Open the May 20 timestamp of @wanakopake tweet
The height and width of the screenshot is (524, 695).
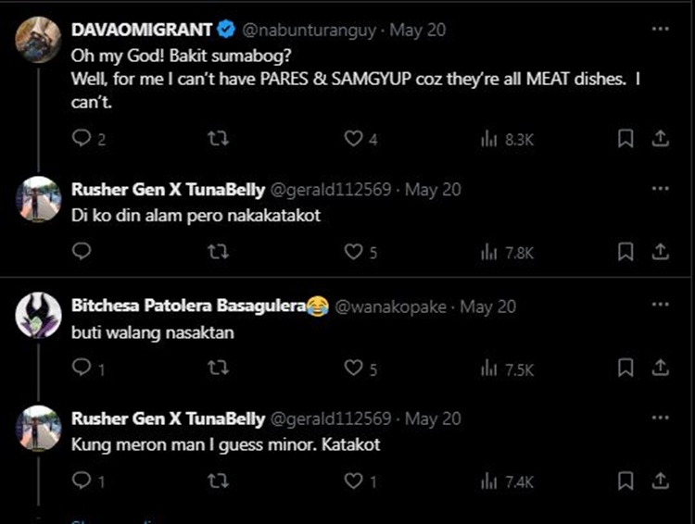pyautogui.click(x=488, y=306)
